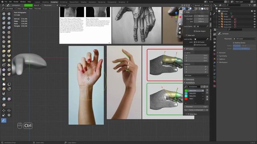Open the Object Data properties tab
Image resolution: width=257 pixels, height=144 pixels.
coord(214,78)
